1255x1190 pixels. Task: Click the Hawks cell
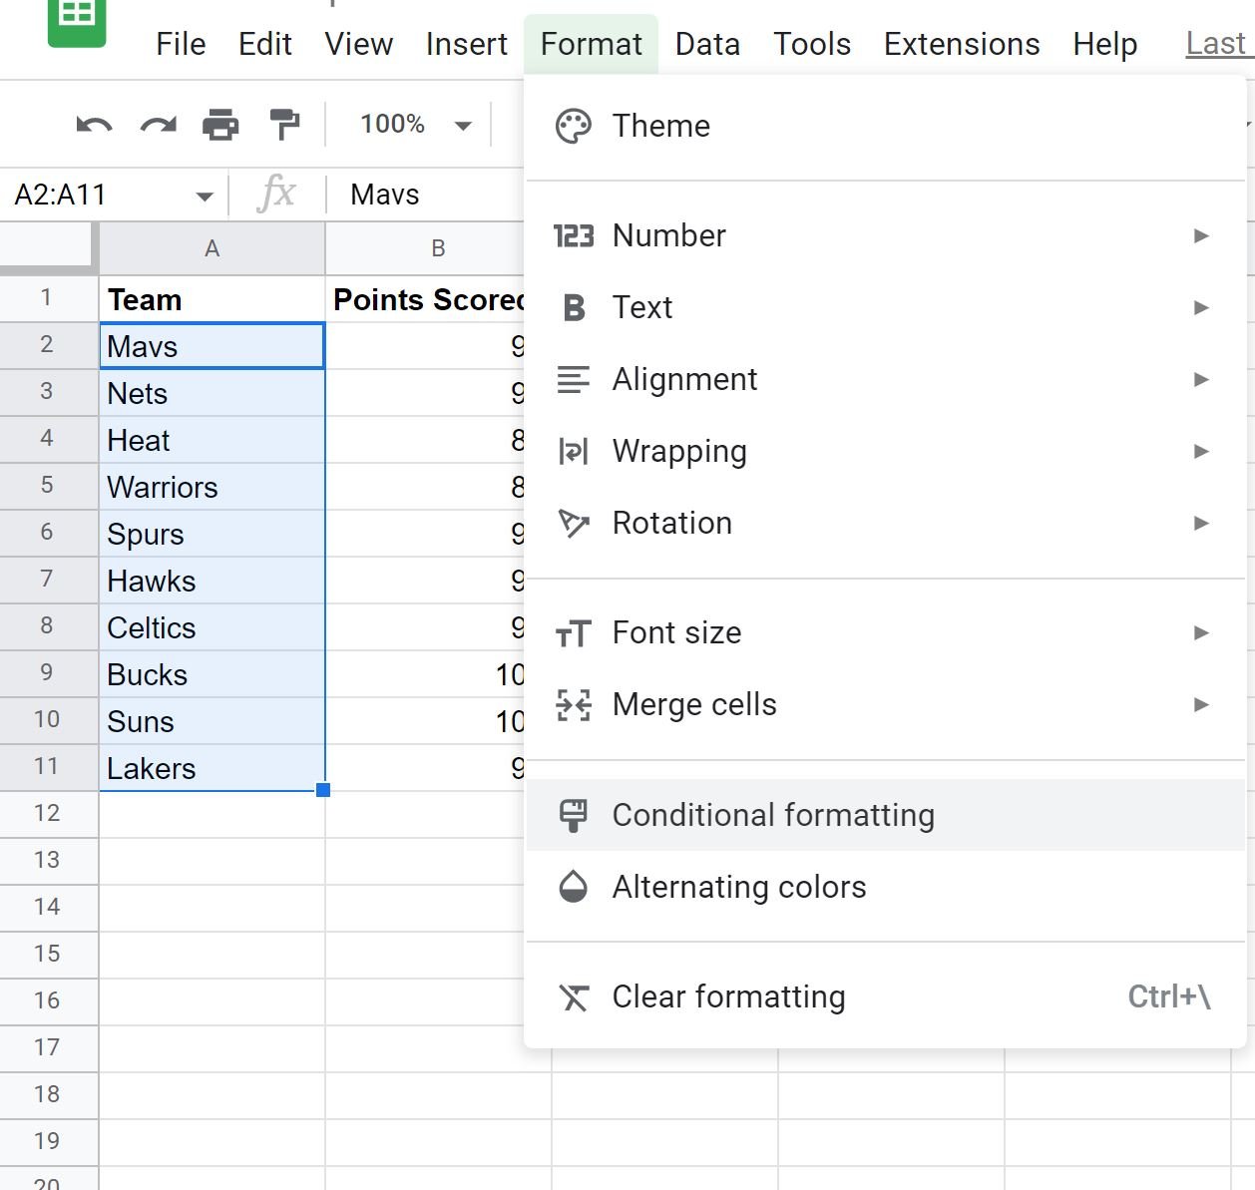point(211,581)
